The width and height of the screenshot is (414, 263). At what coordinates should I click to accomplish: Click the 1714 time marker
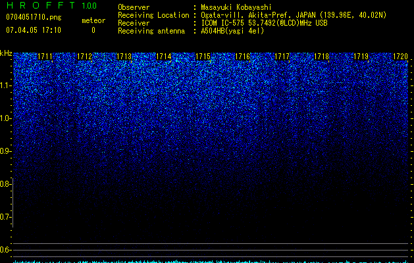(x=163, y=57)
